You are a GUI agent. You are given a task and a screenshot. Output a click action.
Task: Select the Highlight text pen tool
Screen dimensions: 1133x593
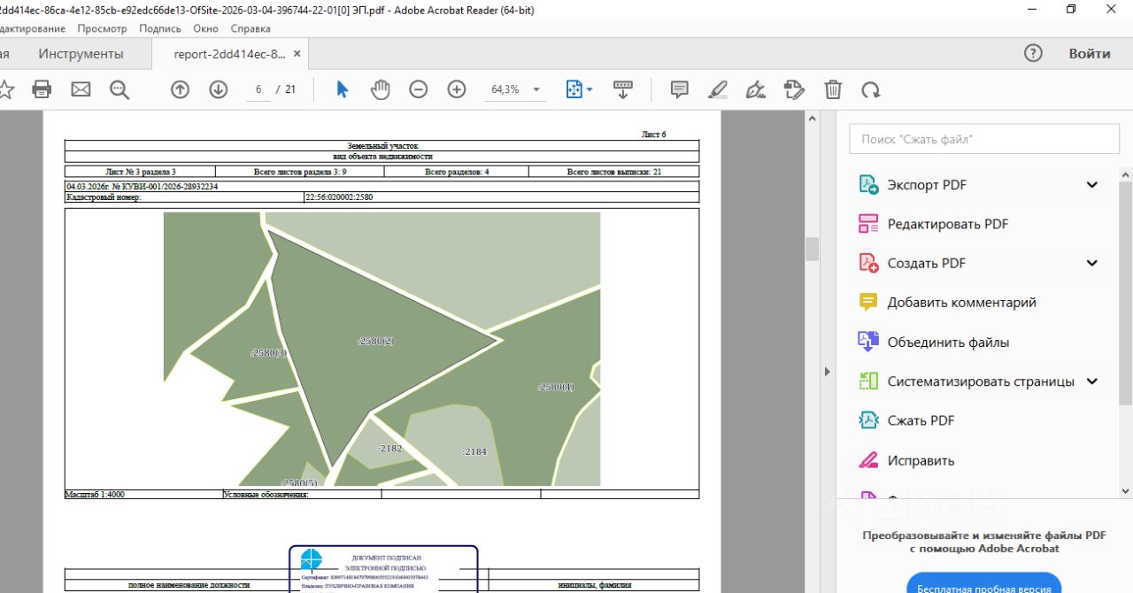[718, 89]
